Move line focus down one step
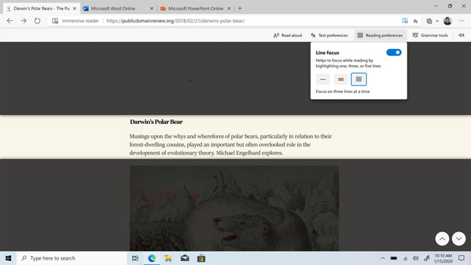 coord(459,239)
